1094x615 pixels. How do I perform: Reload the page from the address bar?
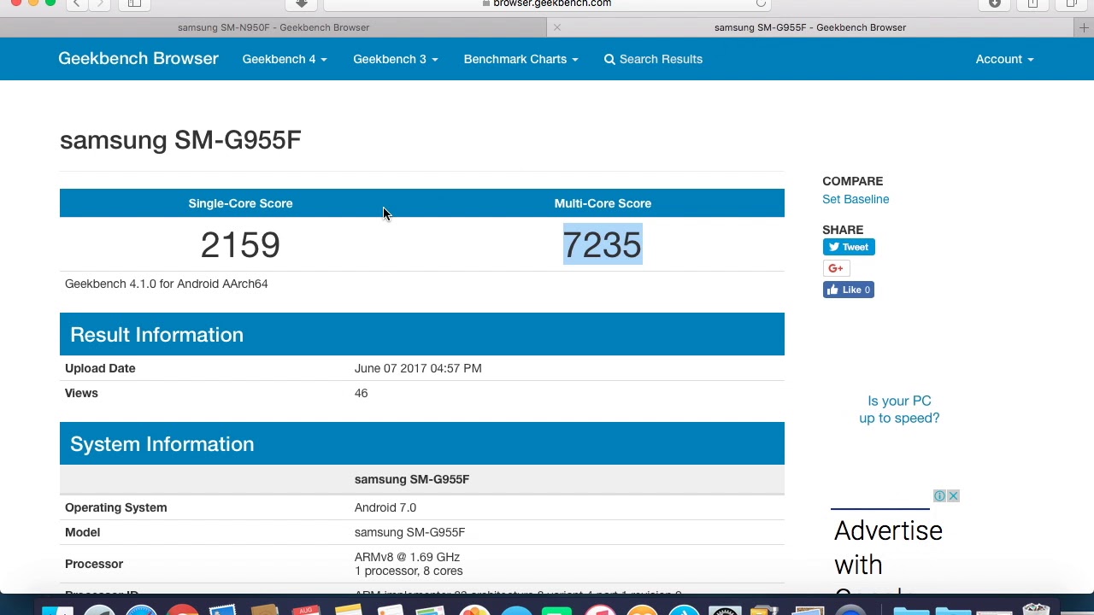coord(761,3)
